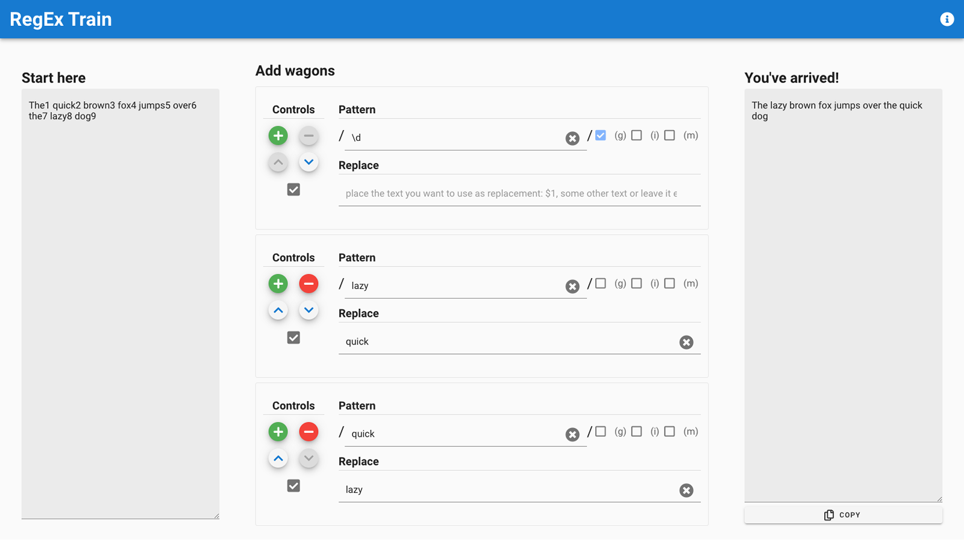Click the disabled remove button on the \d wagon
This screenshot has width=964, height=542.
tap(308, 135)
